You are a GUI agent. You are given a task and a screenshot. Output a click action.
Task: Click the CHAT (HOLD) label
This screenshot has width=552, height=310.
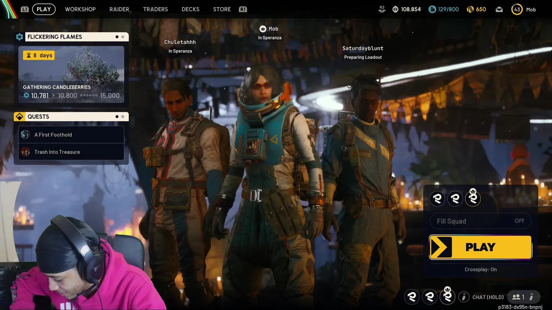488,297
